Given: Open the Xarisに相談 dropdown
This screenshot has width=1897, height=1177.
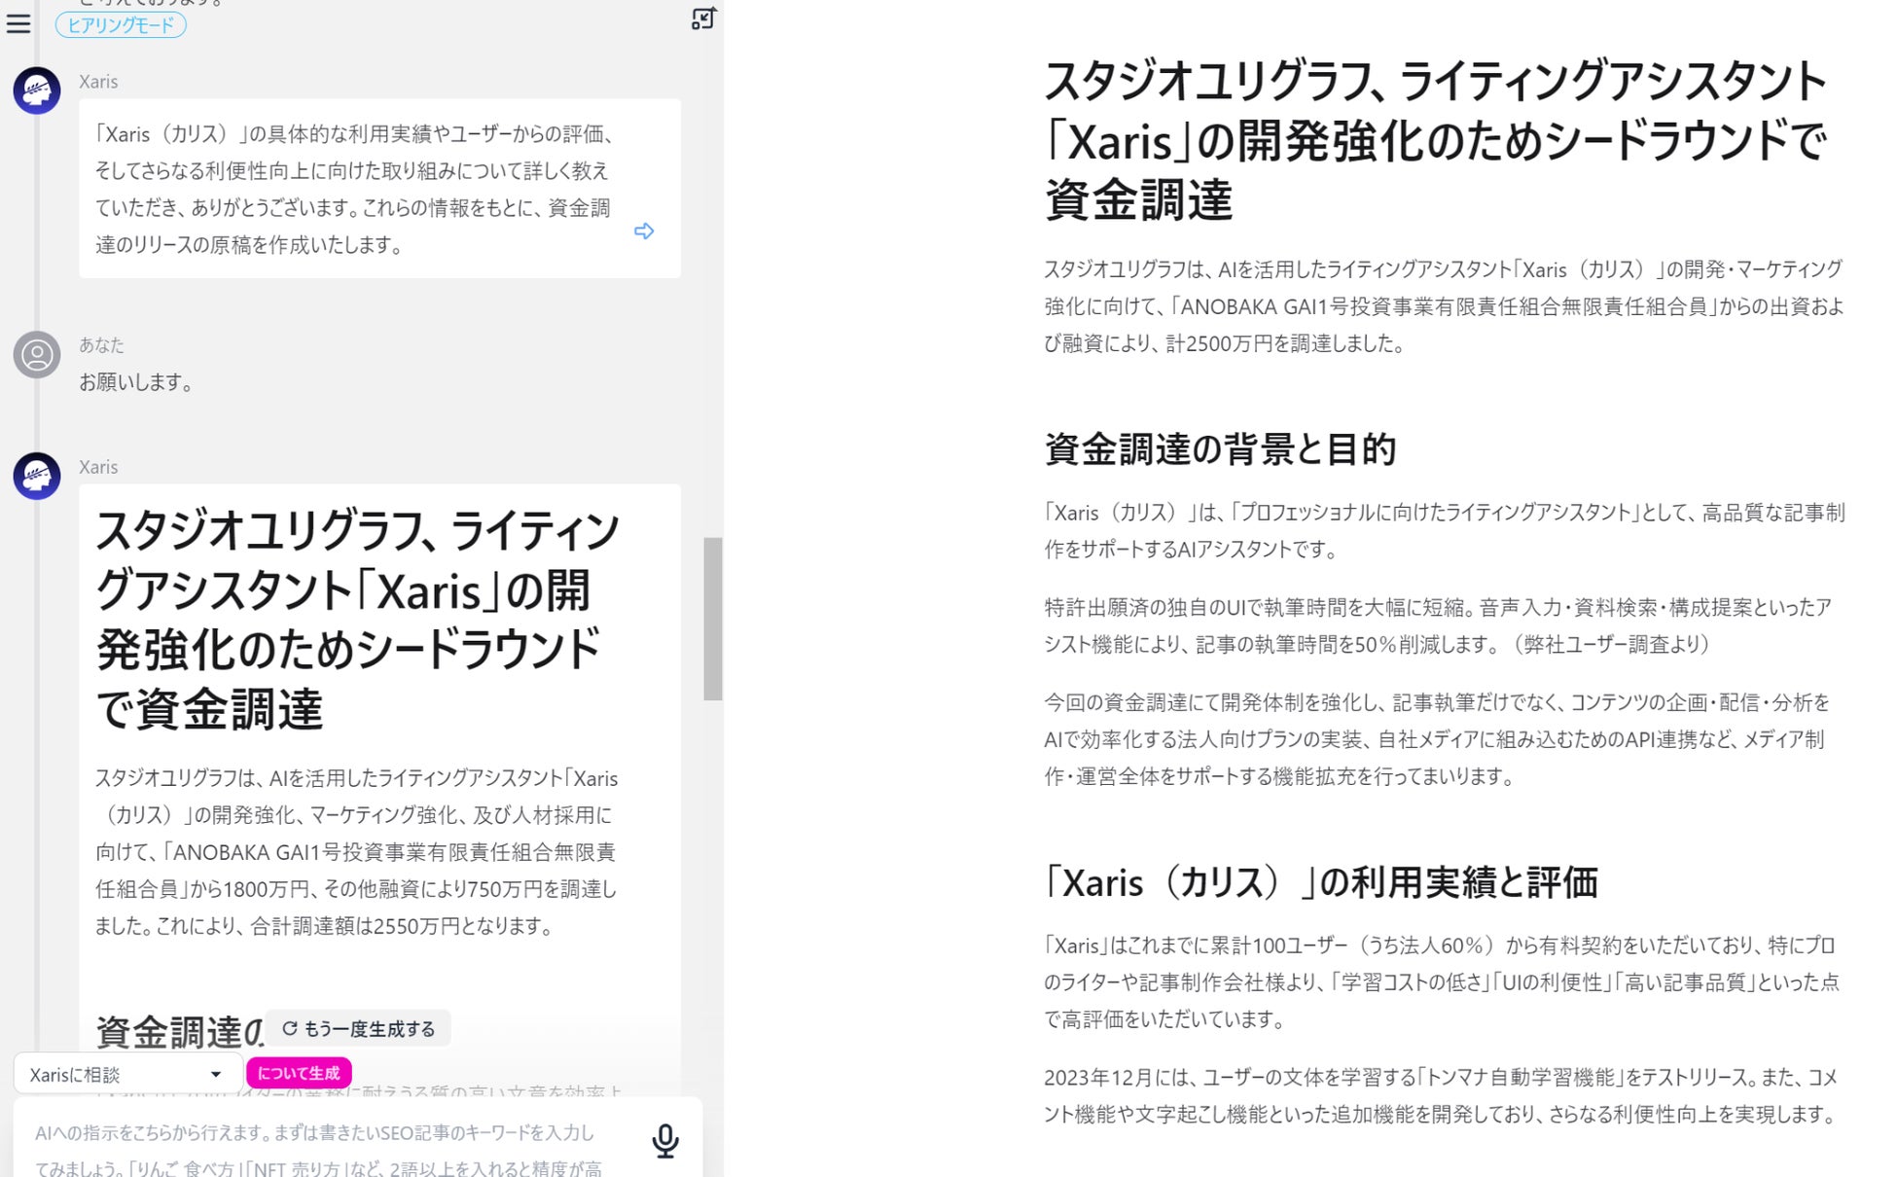Looking at the screenshot, I should (107, 1074).
